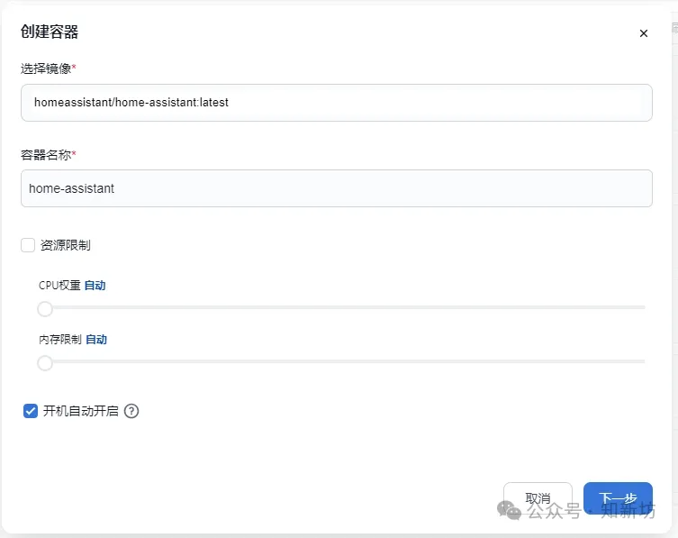The width and height of the screenshot is (678, 538).
Task: Uncheck the 开机自动开启 checkbox
Action: (31, 411)
